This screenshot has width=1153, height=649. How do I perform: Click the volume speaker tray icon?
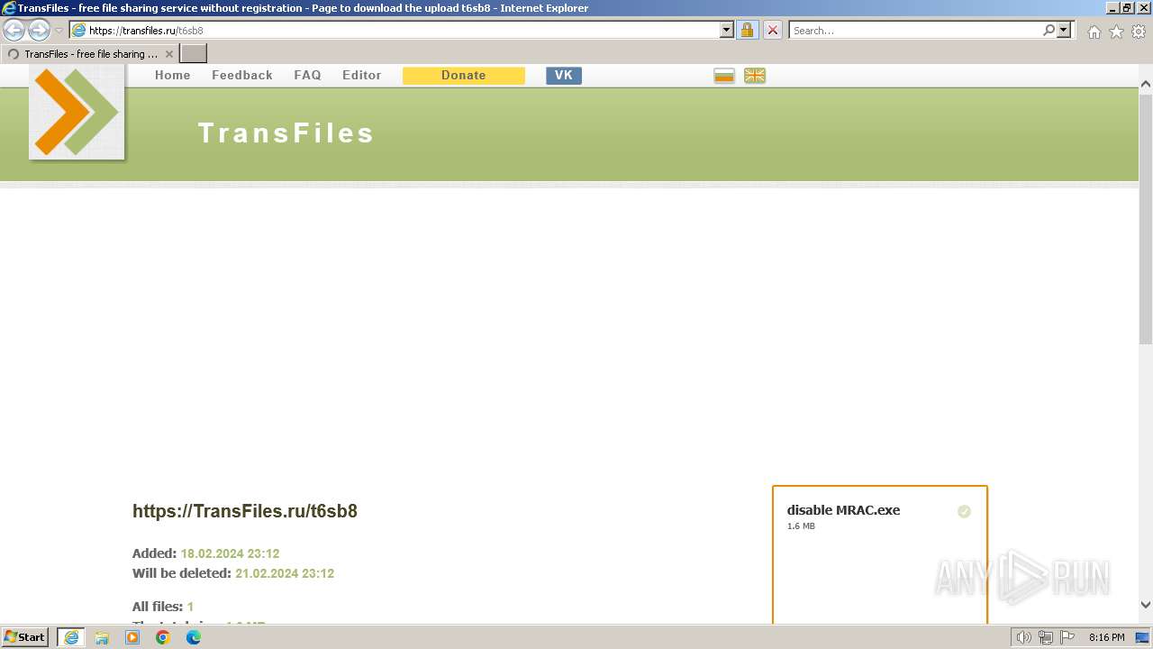(x=1024, y=637)
